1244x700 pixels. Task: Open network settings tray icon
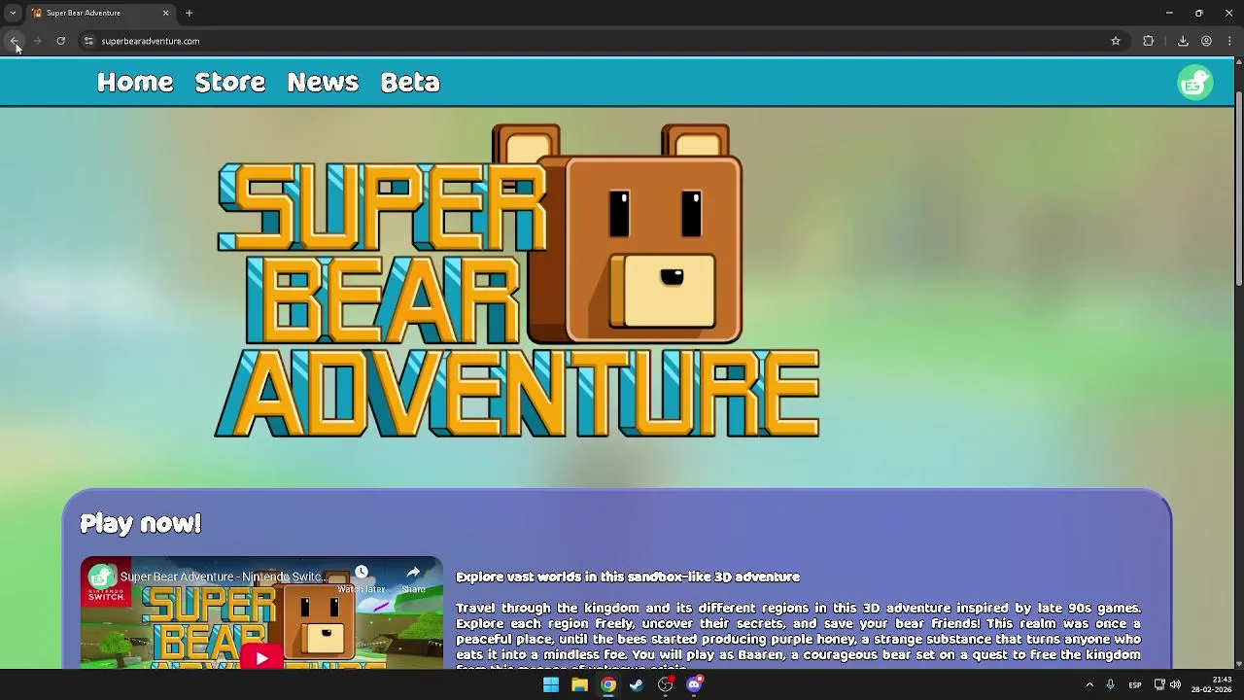[1159, 684]
